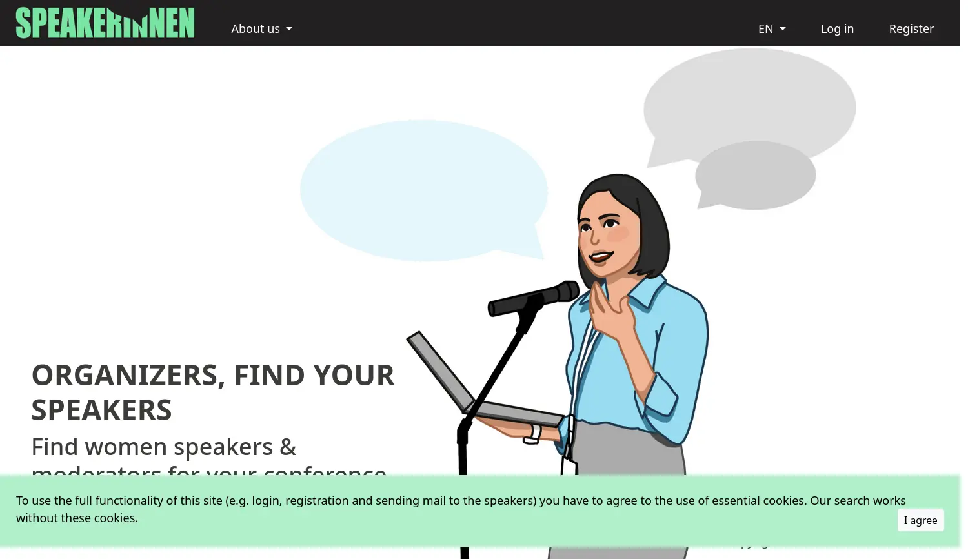Open the Register page
Screen dimensions: 968x559
coord(911,29)
